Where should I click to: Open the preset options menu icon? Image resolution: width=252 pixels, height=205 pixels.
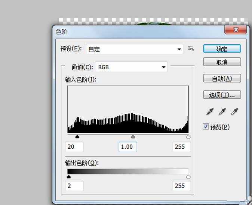pos(191,48)
